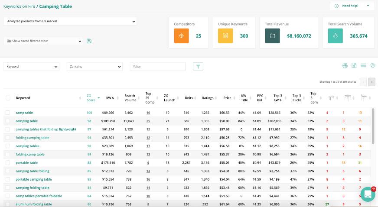
Task: Apply the filter with funnel button
Action: pos(198,66)
